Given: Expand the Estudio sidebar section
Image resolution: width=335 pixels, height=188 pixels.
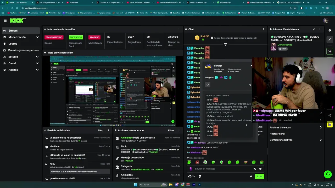Looking at the screenshot, I should click(x=37, y=57).
